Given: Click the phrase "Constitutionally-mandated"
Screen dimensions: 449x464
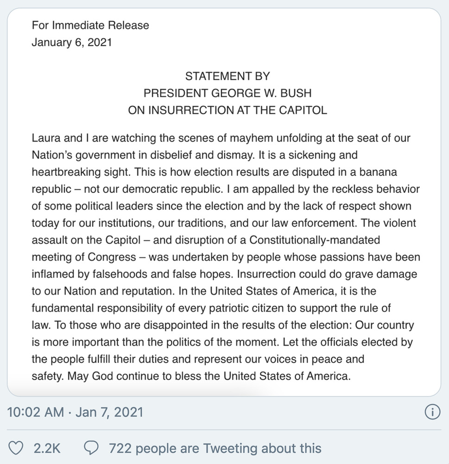Looking at the screenshot, I should pos(315,240).
